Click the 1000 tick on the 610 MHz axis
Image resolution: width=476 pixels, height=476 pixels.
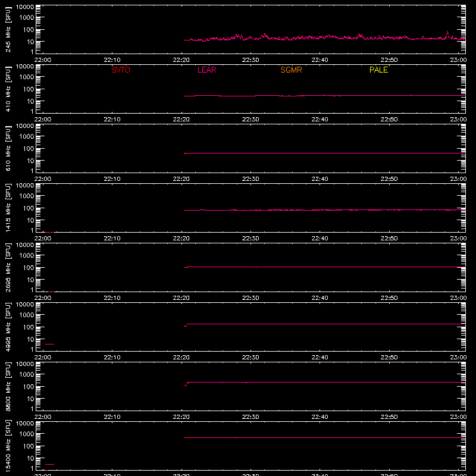(x=27, y=137)
